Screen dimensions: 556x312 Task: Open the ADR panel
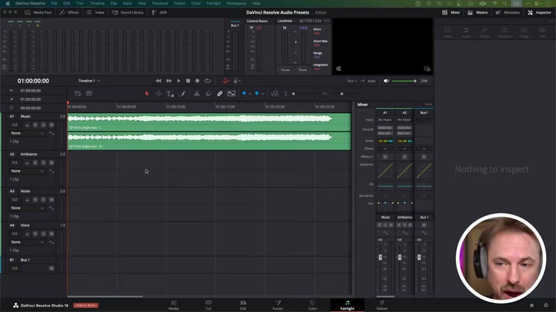pos(160,12)
